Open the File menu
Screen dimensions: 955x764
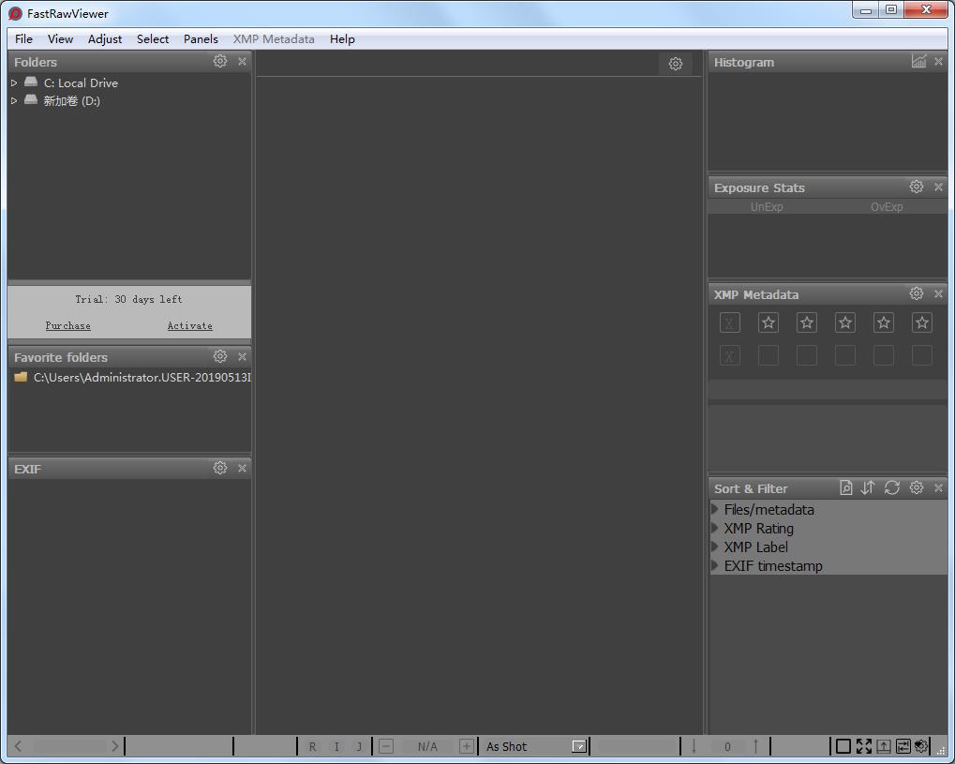tap(23, 39)
